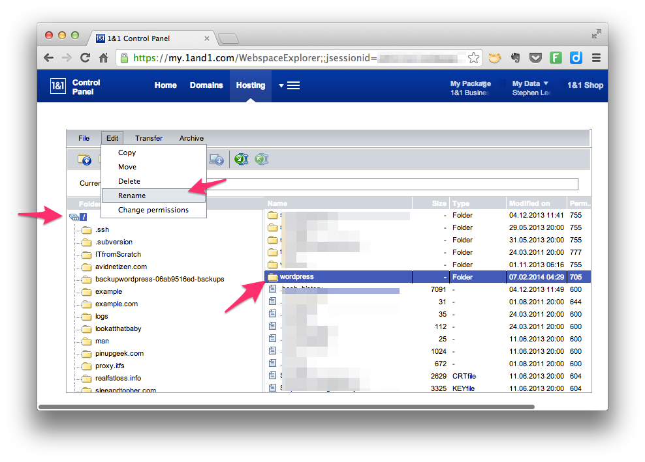Click the root drive icon in folder tree
The image size is (645, 462).
[74, 217]
